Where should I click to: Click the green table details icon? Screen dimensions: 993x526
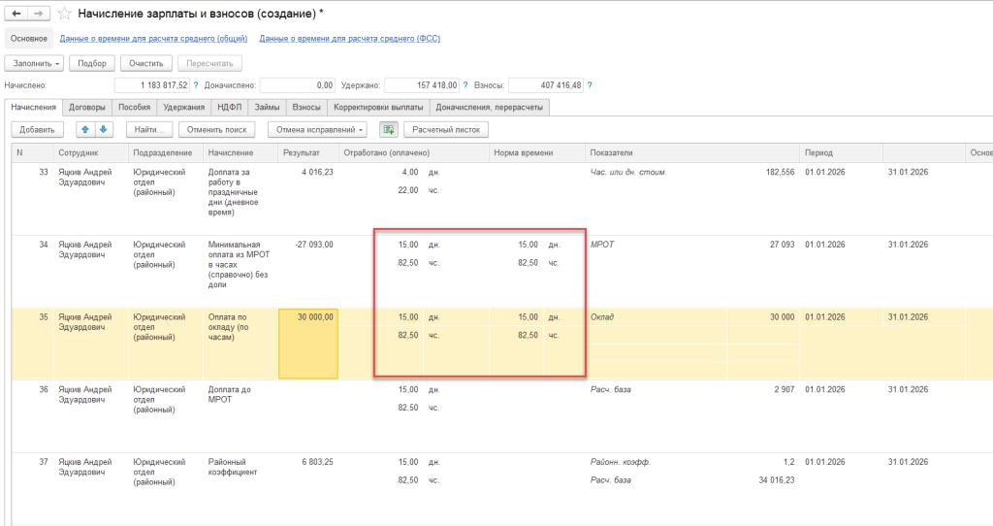coord(389,129)
